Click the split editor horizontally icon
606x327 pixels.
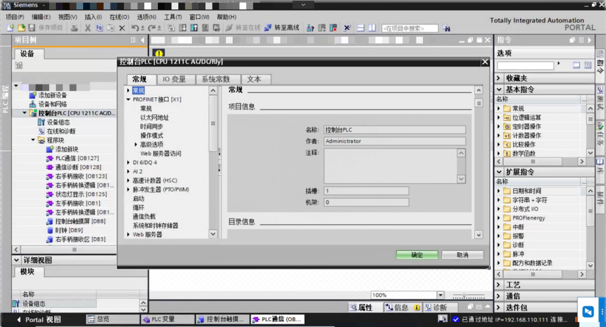point(360,28)
